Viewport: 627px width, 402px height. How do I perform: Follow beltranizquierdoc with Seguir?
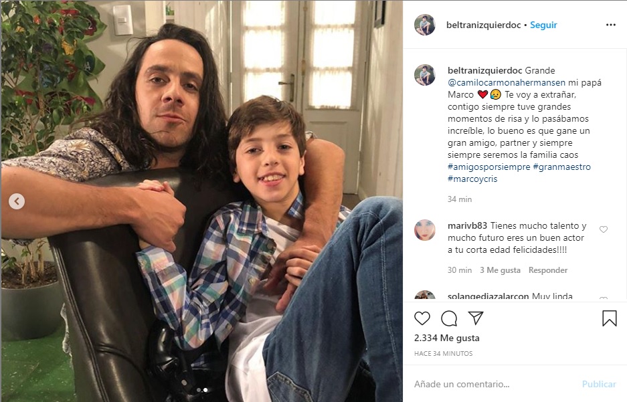pyautogui.click(x=543, y=25)
